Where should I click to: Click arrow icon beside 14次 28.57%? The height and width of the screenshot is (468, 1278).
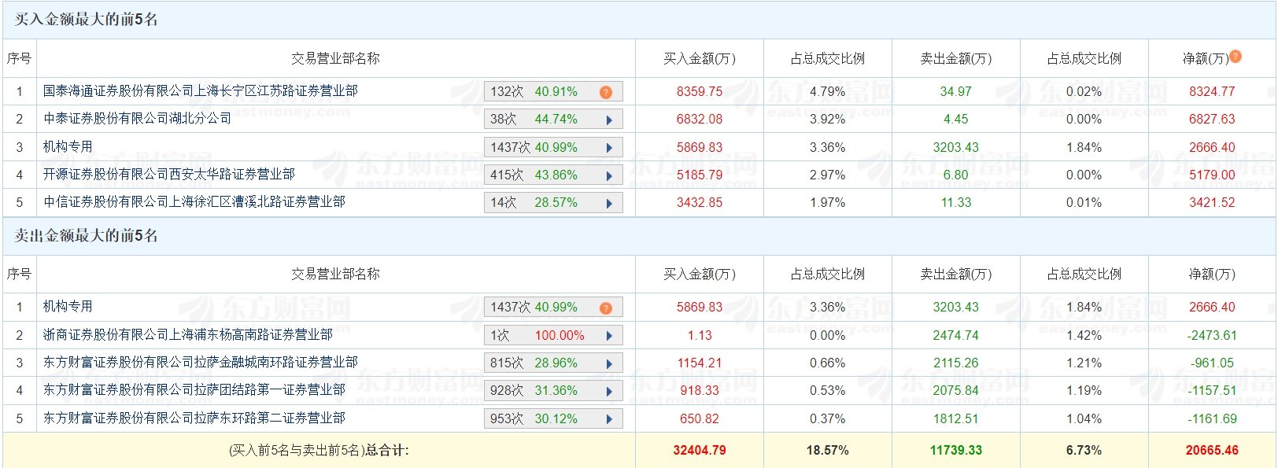click(609, 204)
